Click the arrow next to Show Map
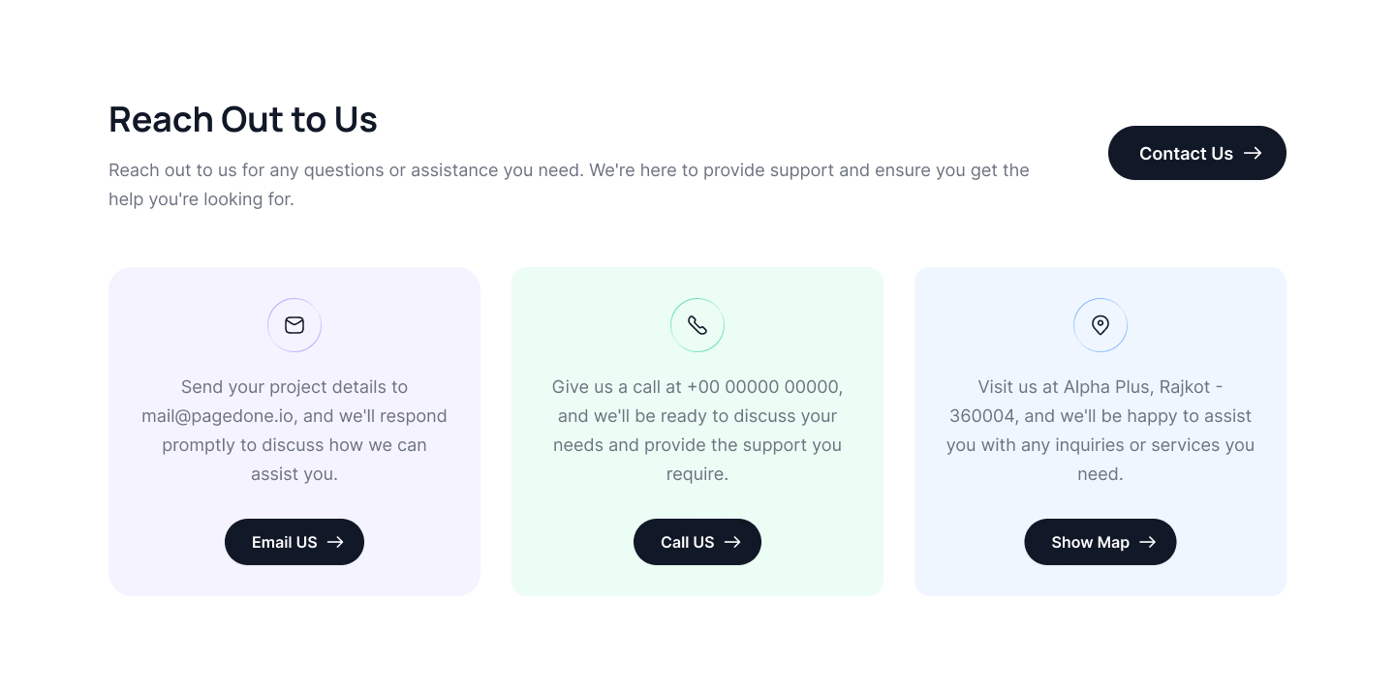The height and width of the screenshot is (689, 1395). pos(1148,542)
